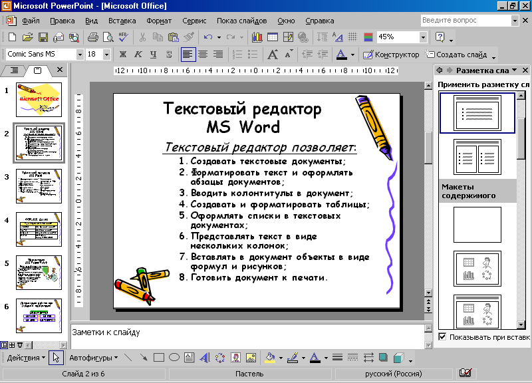Go back in the task pane
Viewport: 532px width, 383px height.
tap(440, 70)
